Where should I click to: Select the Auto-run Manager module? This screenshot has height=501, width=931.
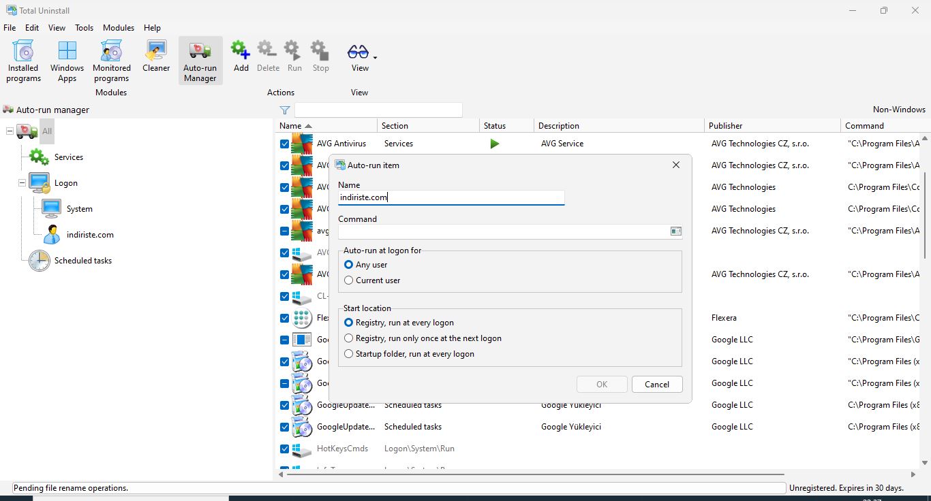point(200,61)
